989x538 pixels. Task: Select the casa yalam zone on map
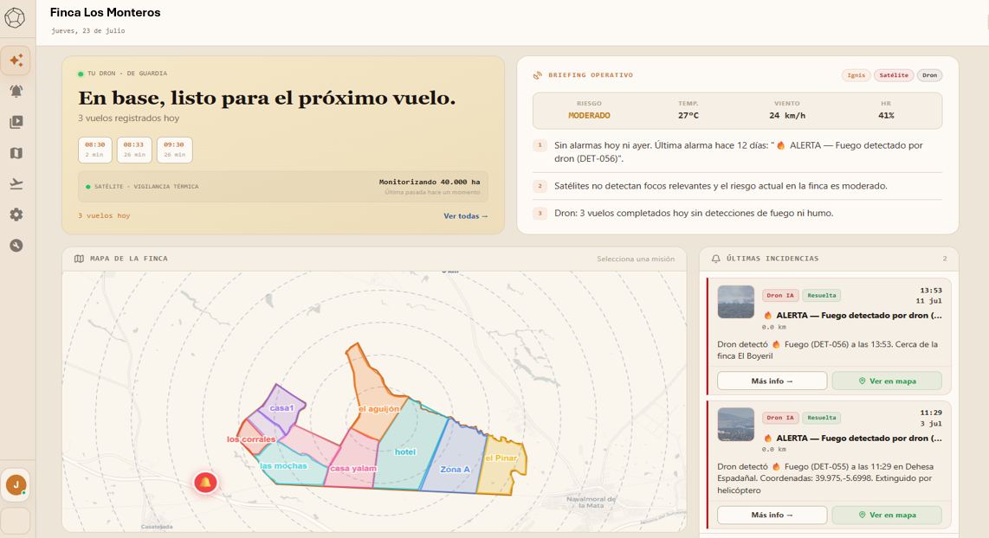[x=353, y=468]
